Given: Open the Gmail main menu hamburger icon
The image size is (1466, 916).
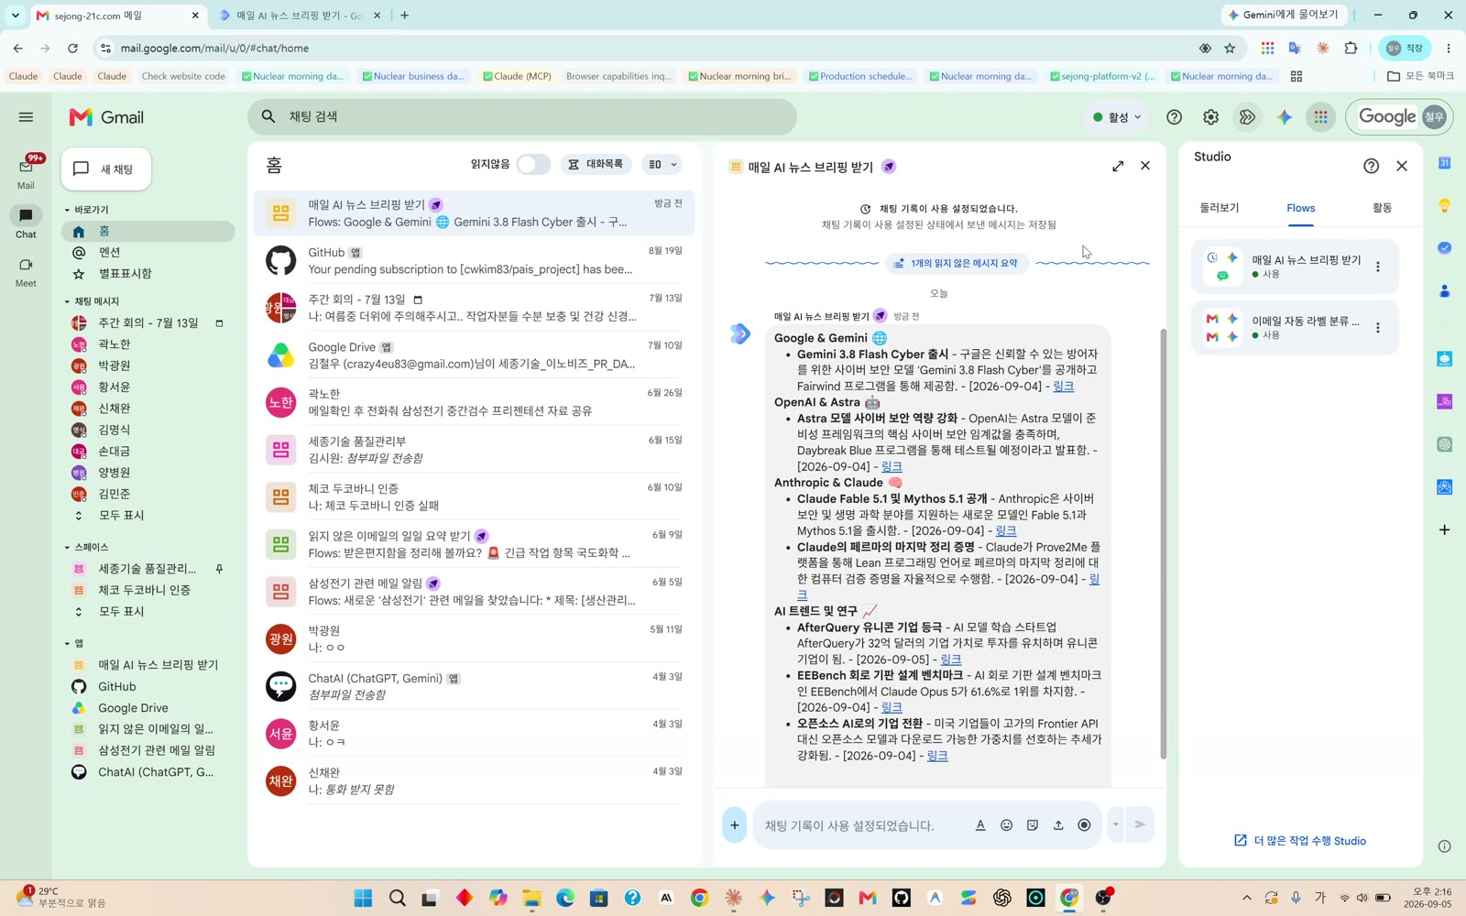Looking at the screenshot, I should click(x=26, y=117).
